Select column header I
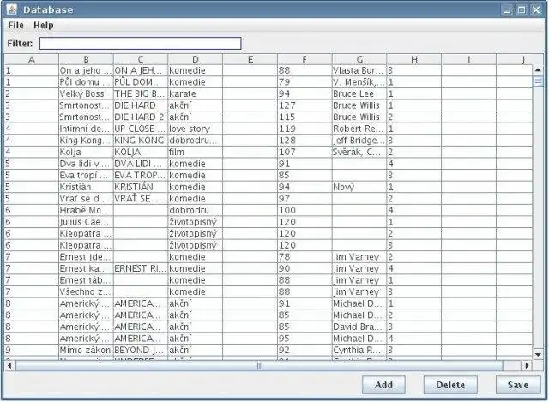Screen dimensions: 549x402 coord(469,59)
